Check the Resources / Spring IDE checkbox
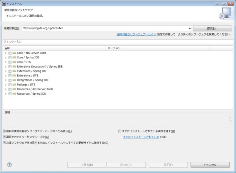236x173 pixels. [x=10, y=94]
